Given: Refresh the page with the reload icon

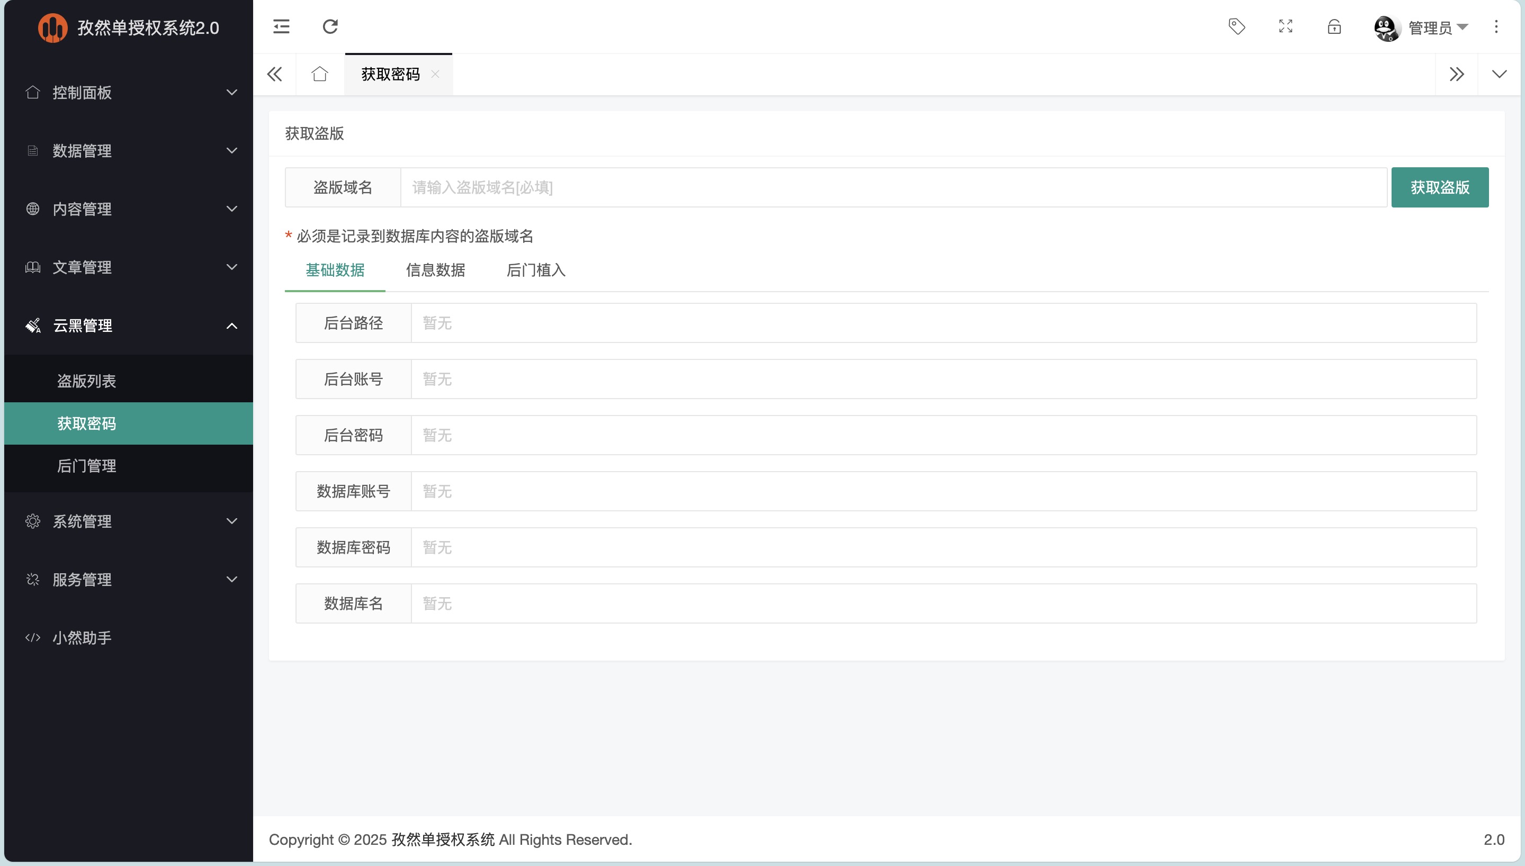Looking at the screenshot, I should point(329,26).
